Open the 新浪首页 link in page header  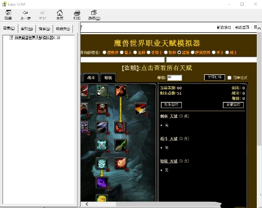click(242, 28)
